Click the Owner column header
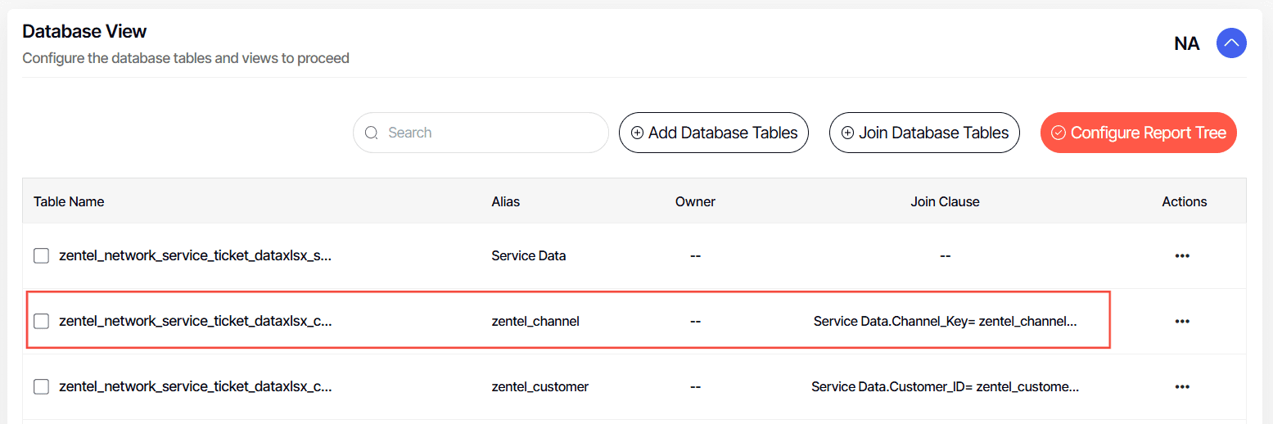Viewport: 1273px width, 424px height. [x=695, y=201]
